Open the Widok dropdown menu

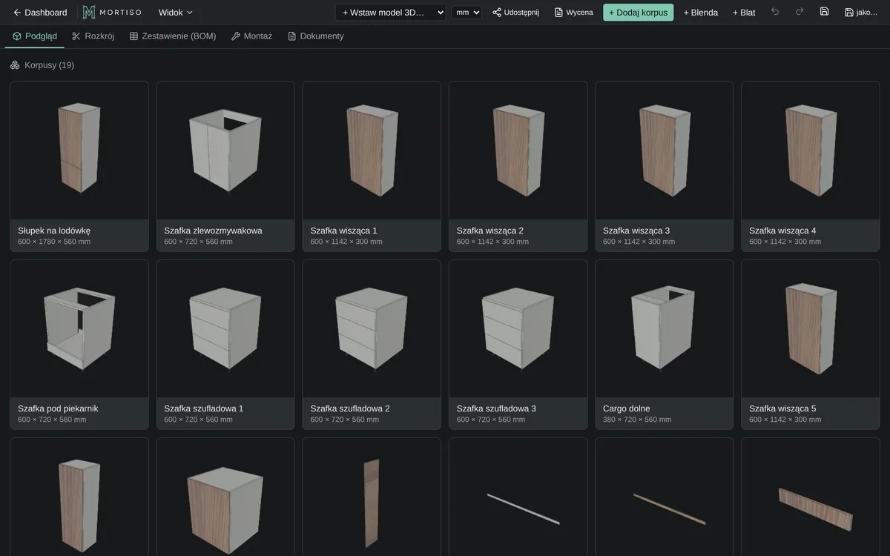coord(175,13)
